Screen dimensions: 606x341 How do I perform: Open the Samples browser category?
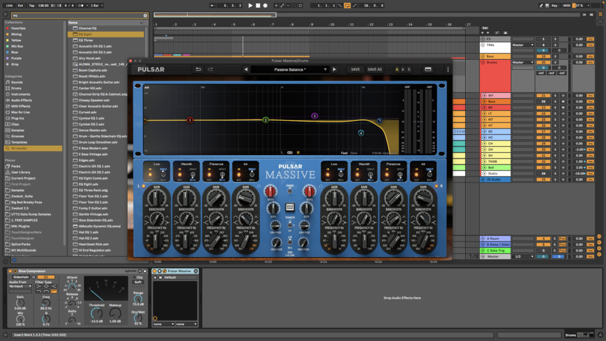[x=17, y=130]
